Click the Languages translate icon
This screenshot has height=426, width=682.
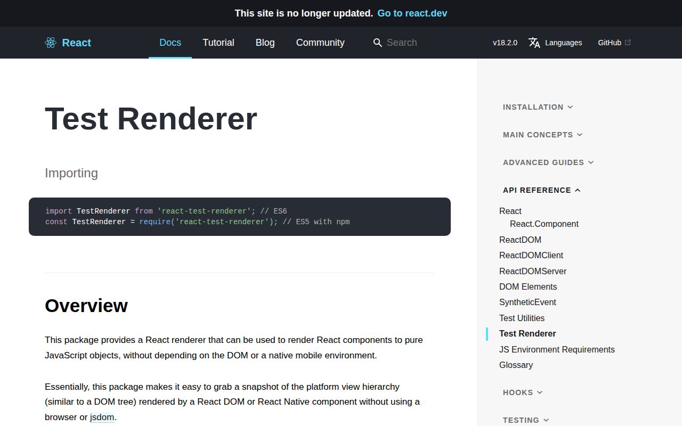pos(534,43)
